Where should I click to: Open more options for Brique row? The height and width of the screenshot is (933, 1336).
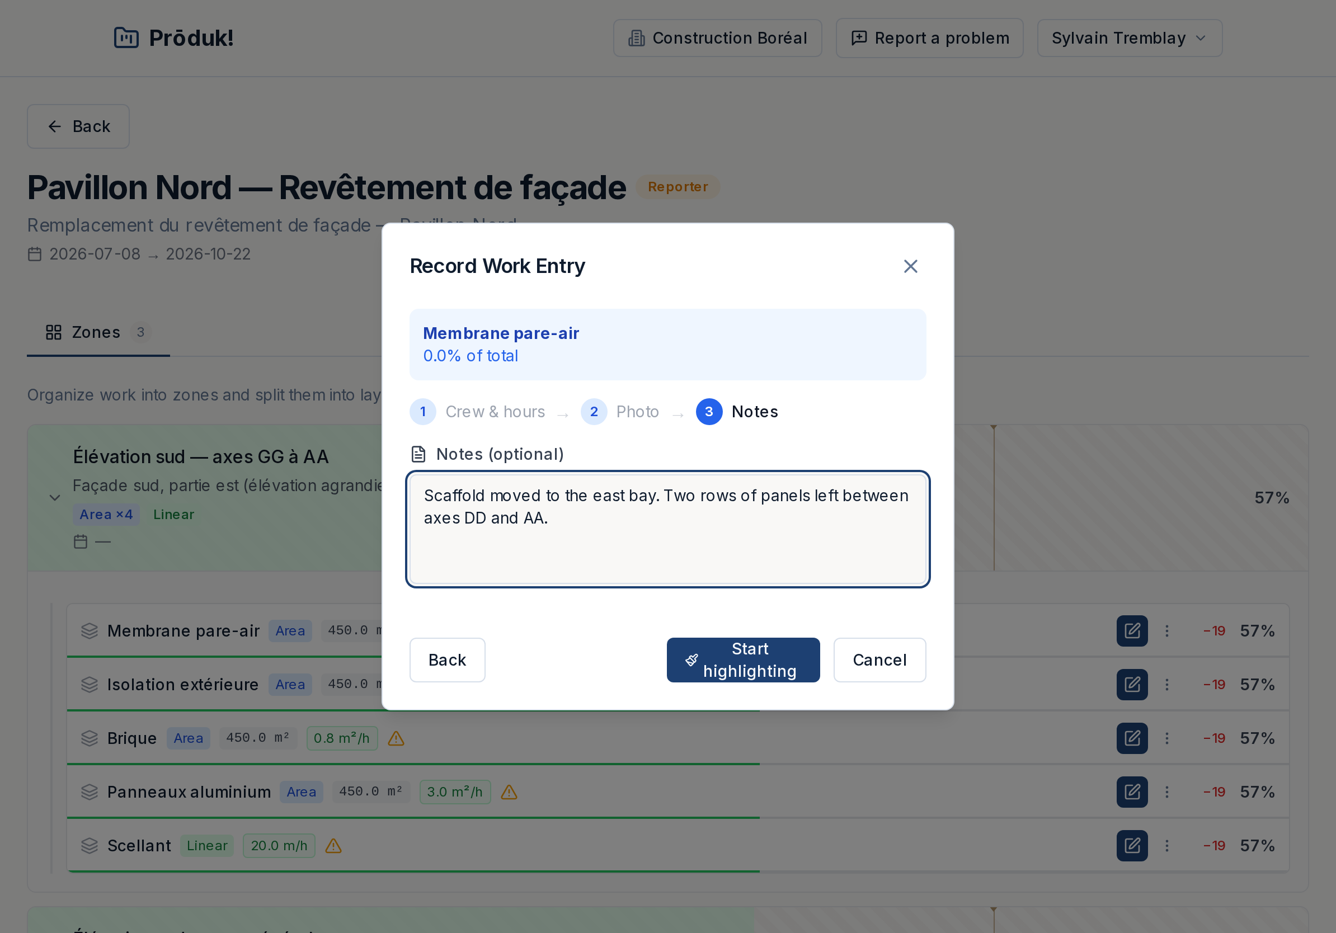1166,738
